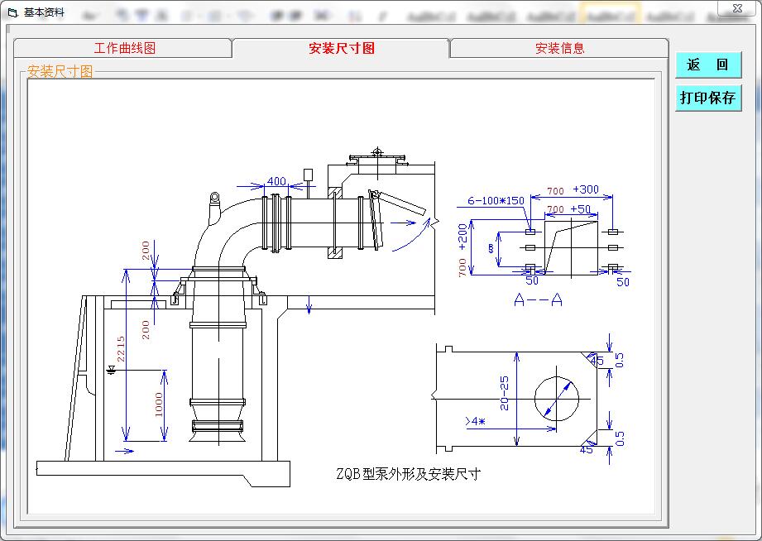This screenshot has width=762, height=541.
Task: Click the 2215 vertical dimension
Action: 121,348
